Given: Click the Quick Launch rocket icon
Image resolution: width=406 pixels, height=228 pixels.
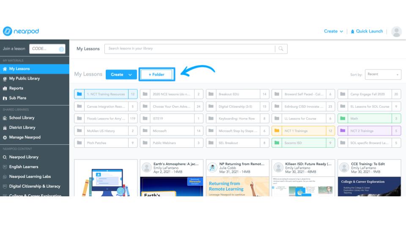Looking at the screenshot, I should coord(353,32).
